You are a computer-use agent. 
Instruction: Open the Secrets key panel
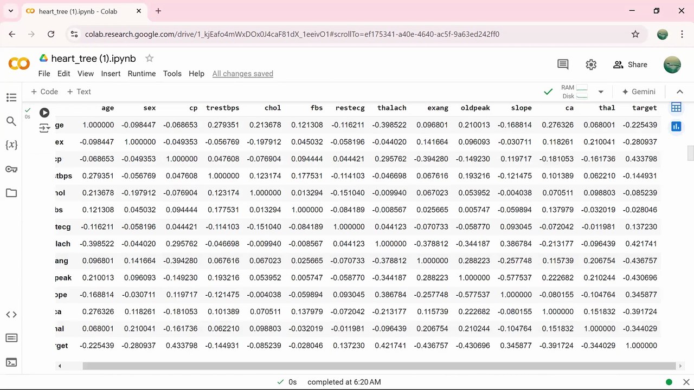coord(11,169)
